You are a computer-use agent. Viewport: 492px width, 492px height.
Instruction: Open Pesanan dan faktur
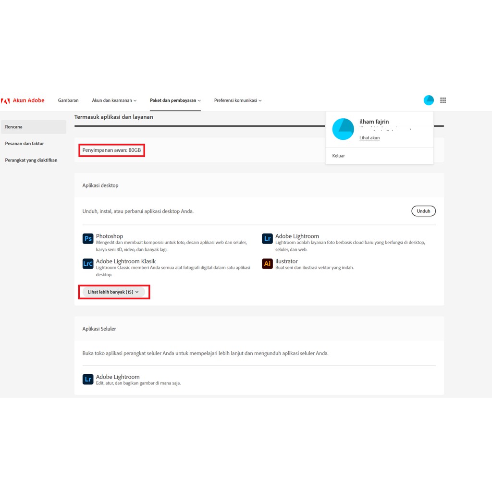25,143
